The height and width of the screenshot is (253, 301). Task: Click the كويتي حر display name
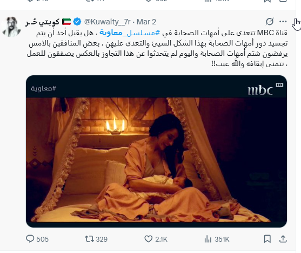(x=43, y=22)
